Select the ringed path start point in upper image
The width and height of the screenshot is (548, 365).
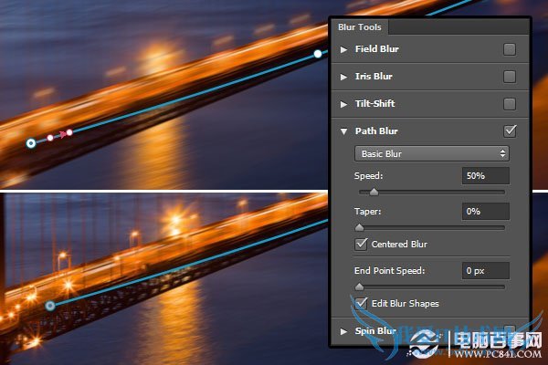click(31, 143)
